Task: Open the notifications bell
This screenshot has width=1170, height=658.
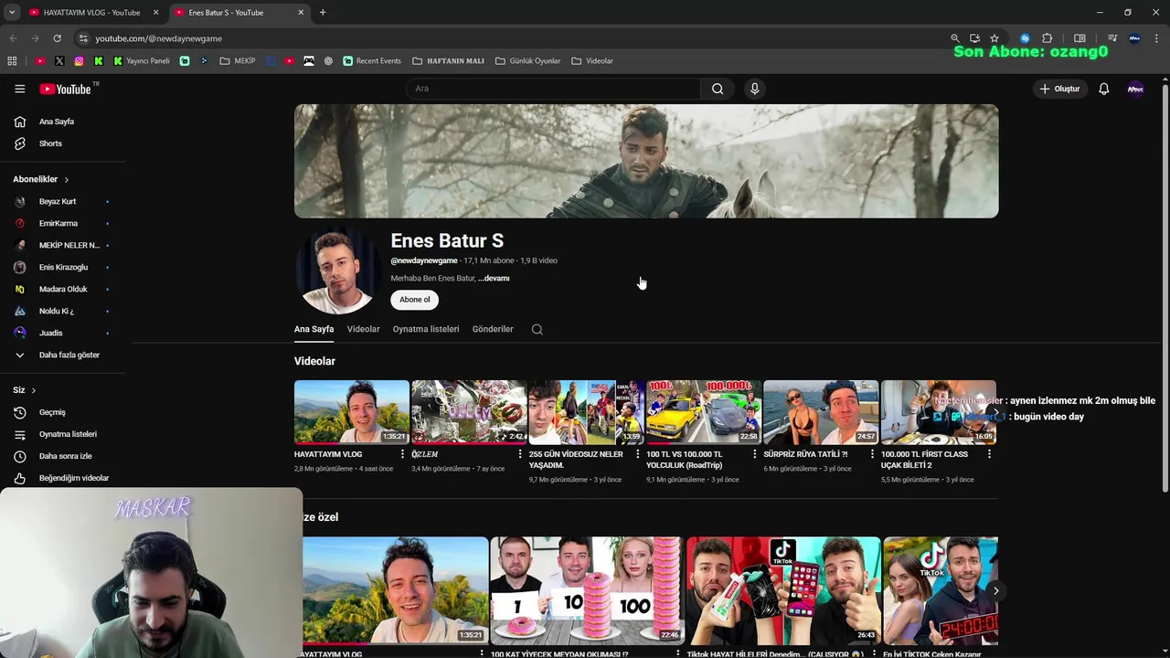Action: tap(1103, 89)
